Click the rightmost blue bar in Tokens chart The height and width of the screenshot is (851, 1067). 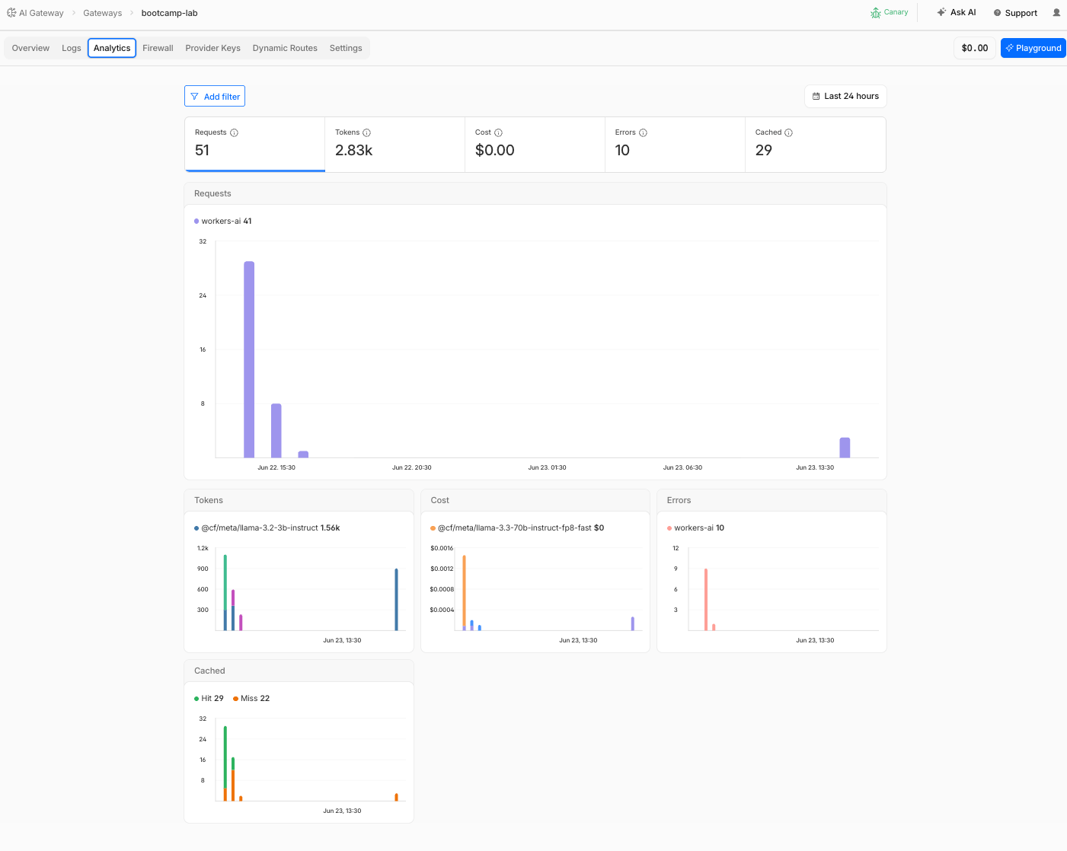[x=396, y=599]
